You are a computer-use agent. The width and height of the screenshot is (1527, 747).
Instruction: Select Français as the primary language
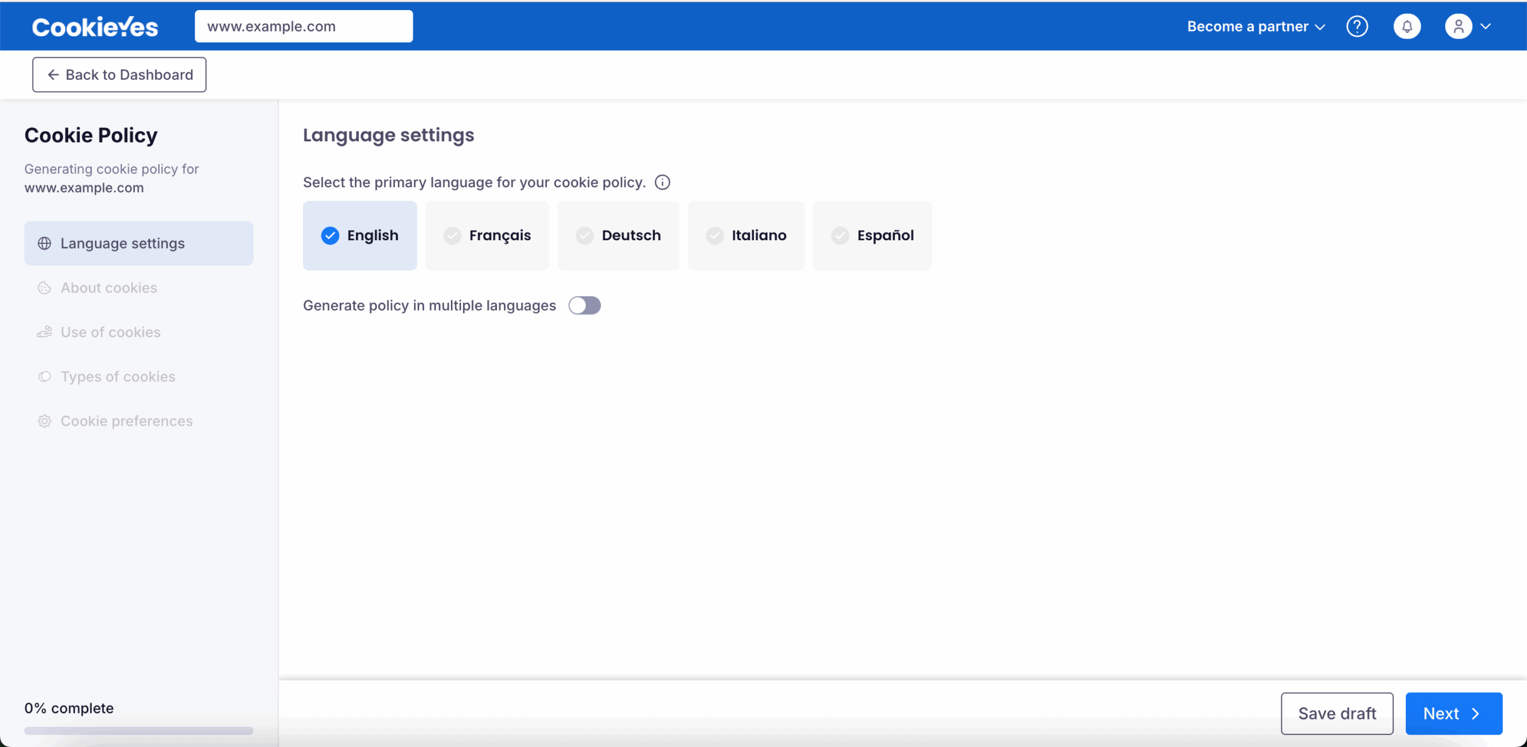[x=487, y=235]
